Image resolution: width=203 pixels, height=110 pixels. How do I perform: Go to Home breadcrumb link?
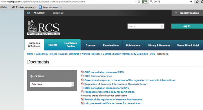click(30, 54)
